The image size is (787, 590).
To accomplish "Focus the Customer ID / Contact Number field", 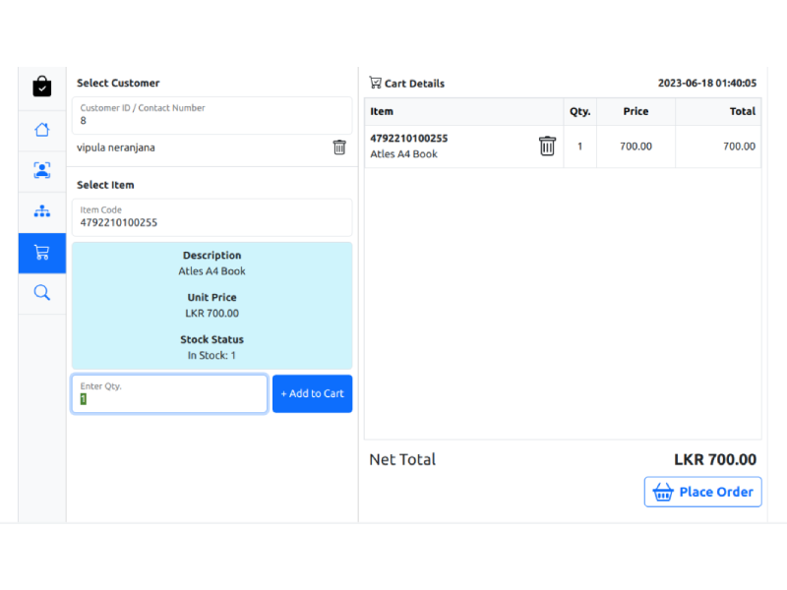I will [x=212, y=116].
